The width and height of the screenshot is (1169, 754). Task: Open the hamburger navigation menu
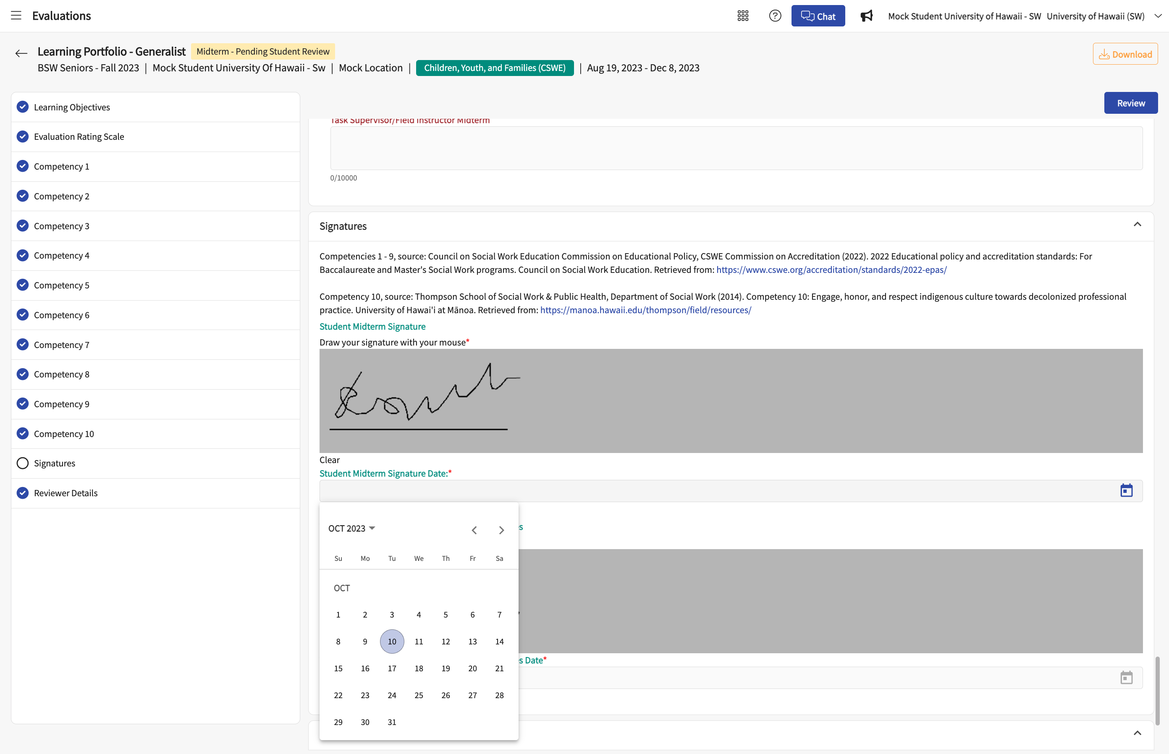point(16,16)
